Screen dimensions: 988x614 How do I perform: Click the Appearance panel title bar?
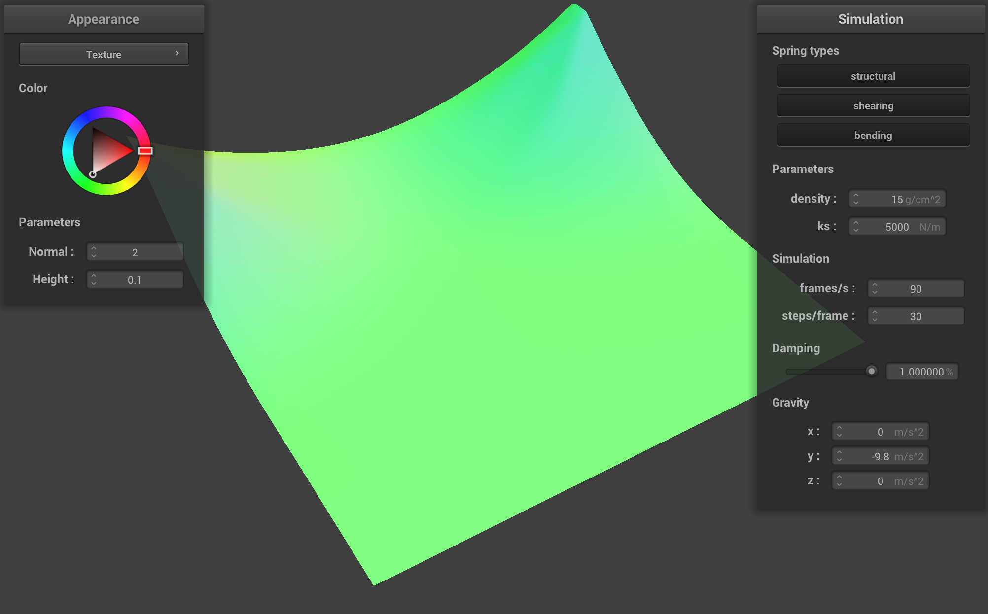click(x=104, y=19)
